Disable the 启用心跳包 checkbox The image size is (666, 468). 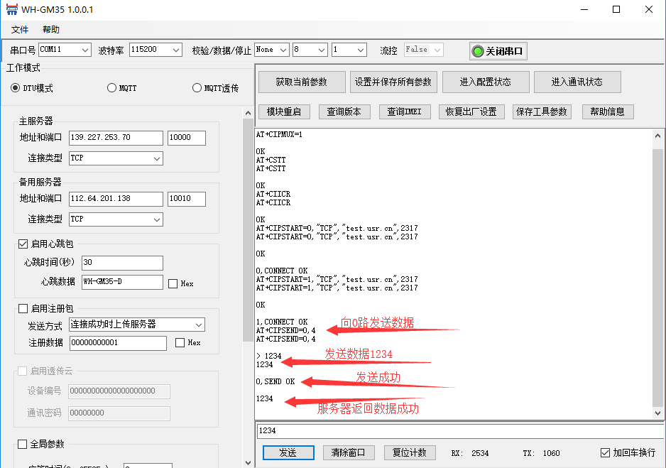click(x=23, y=244)
